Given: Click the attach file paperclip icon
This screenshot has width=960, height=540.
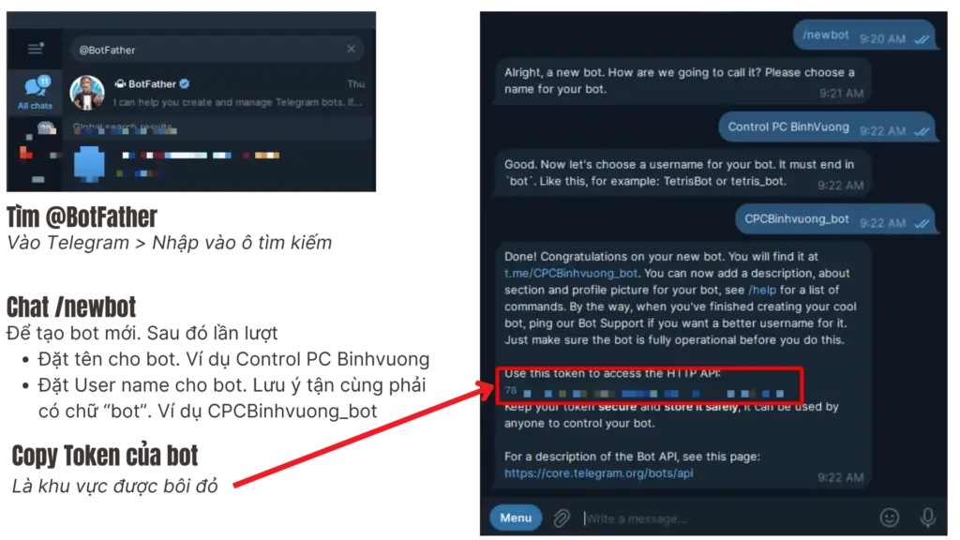Looking at the screenshot, I should [x=562, y=517].
